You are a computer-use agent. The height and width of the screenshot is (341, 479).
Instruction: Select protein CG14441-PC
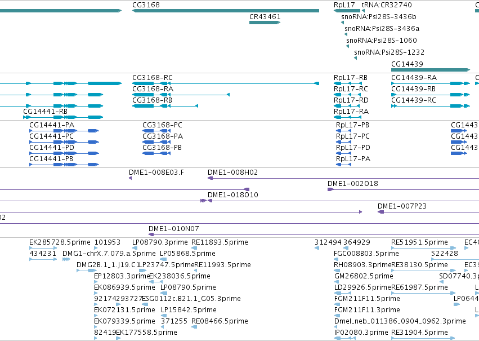coord(64,142)
